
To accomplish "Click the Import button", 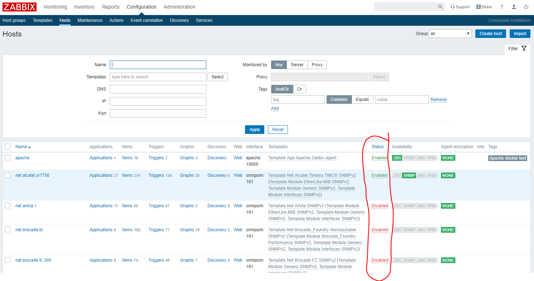I will [x=520, y=34].
